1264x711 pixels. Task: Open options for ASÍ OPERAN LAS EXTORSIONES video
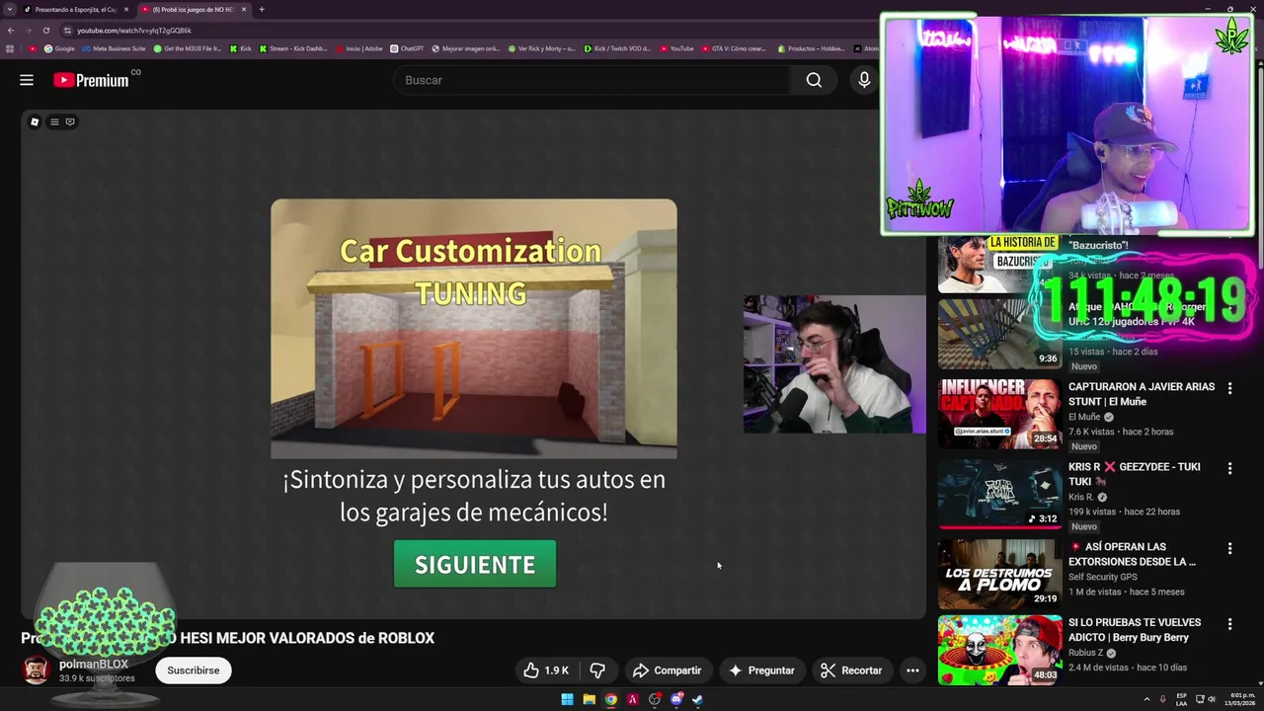pos(1229,548)
